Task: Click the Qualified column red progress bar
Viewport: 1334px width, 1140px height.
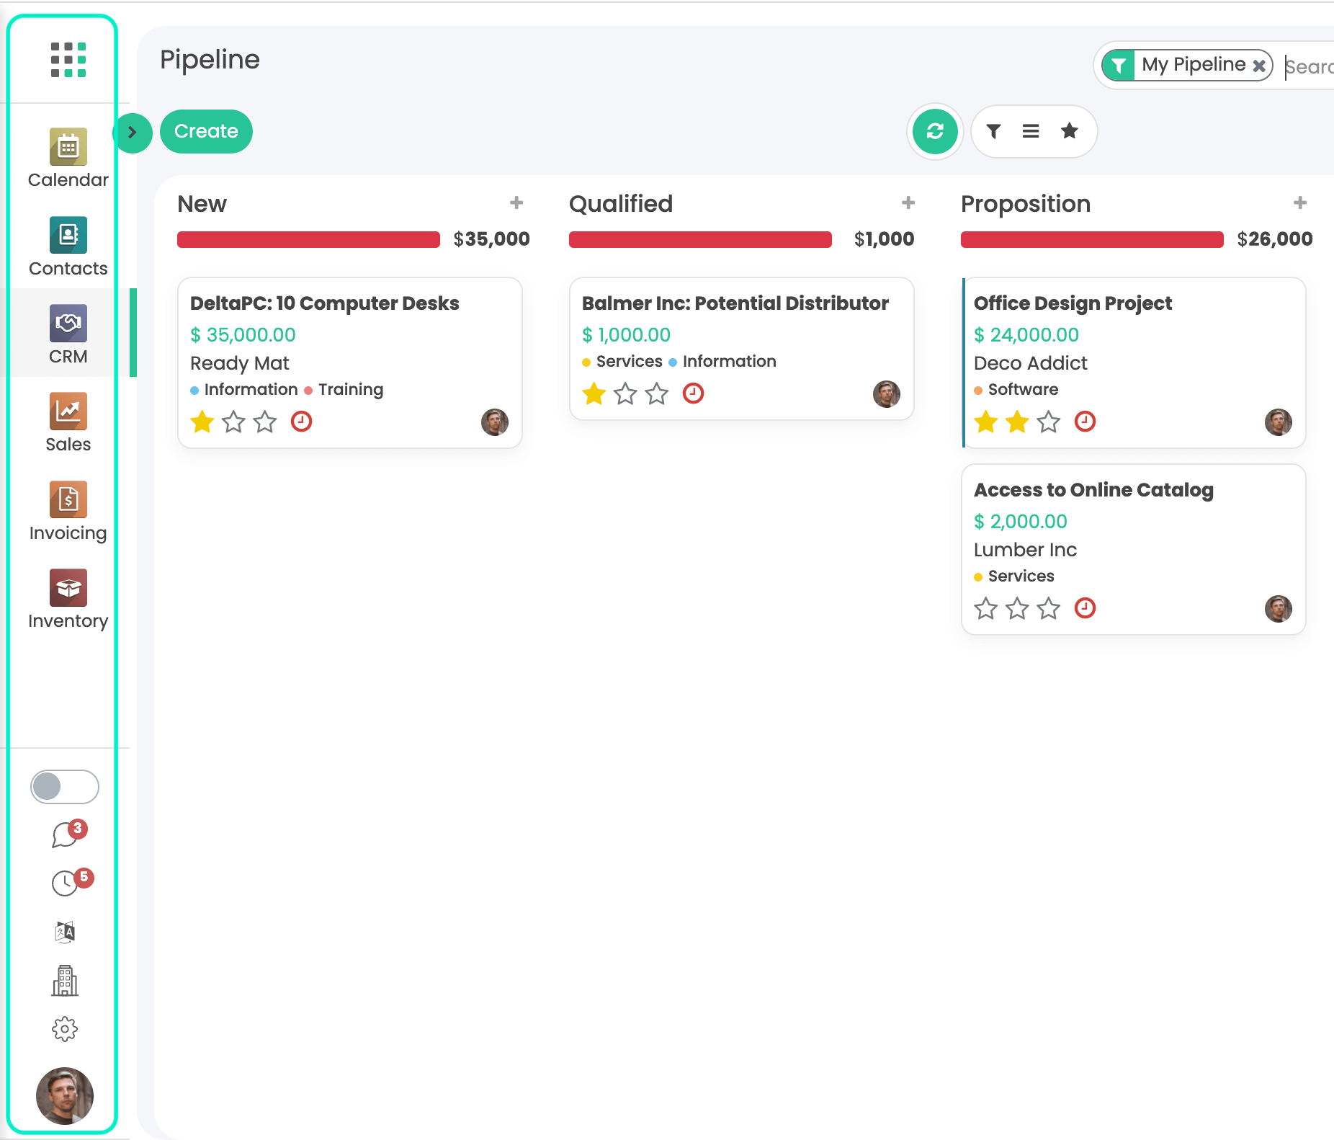Action: (699, 239)
